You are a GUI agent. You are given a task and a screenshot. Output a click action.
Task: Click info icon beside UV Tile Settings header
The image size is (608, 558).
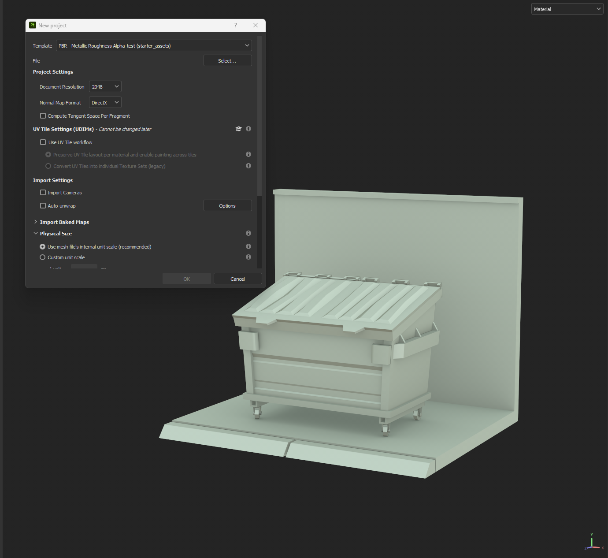pyautogui.click(x=248, y=129)
